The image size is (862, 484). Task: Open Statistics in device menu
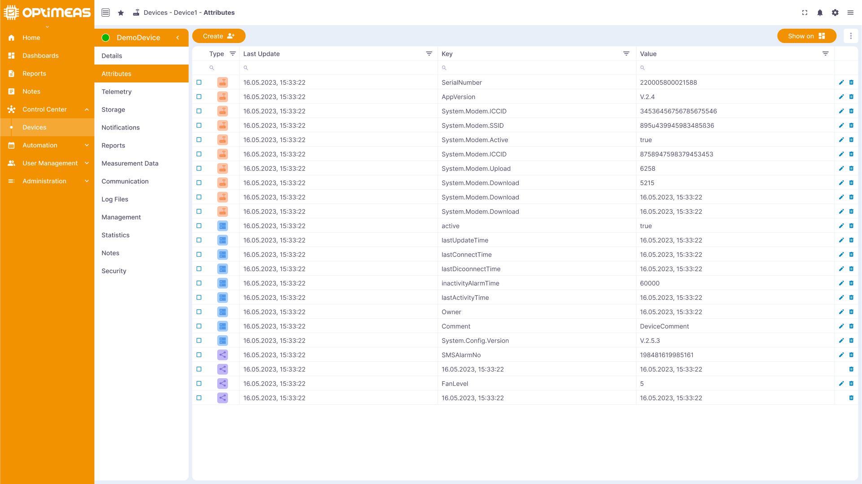pyautogui.click(x=141, y=235)
